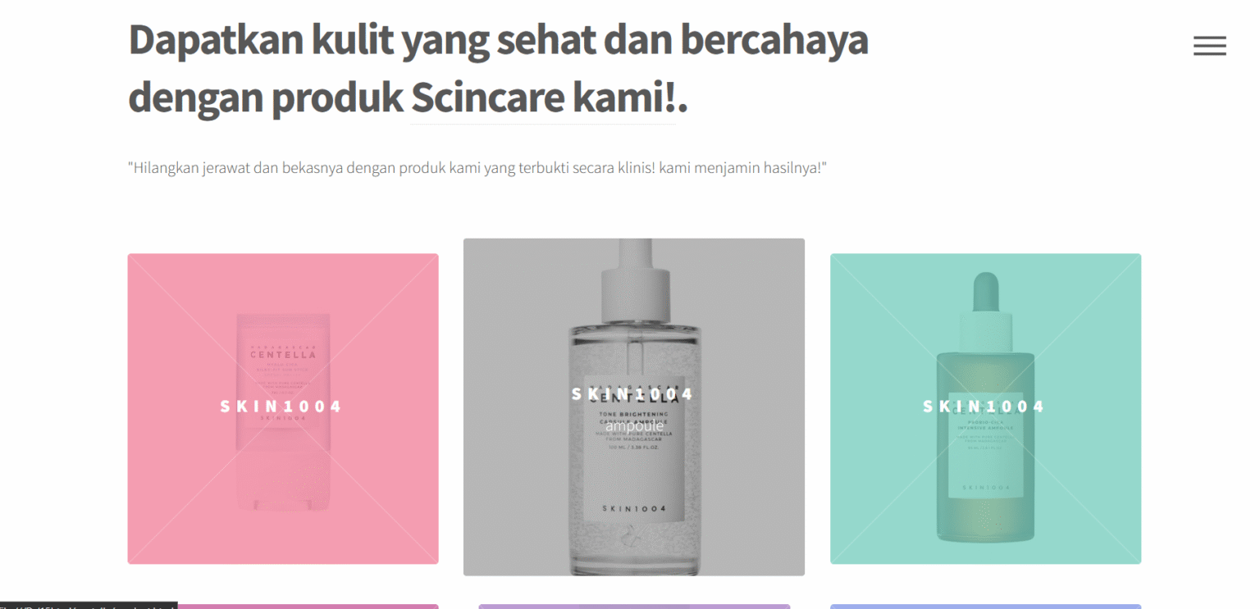Select the partially visible magenta tile at bottom
The width and height of the screenshot is (1260, 609).
308,607
